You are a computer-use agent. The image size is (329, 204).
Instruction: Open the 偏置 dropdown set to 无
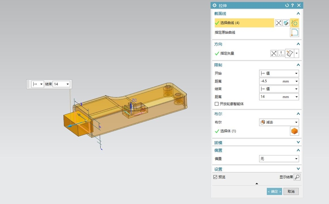[279, 159]
